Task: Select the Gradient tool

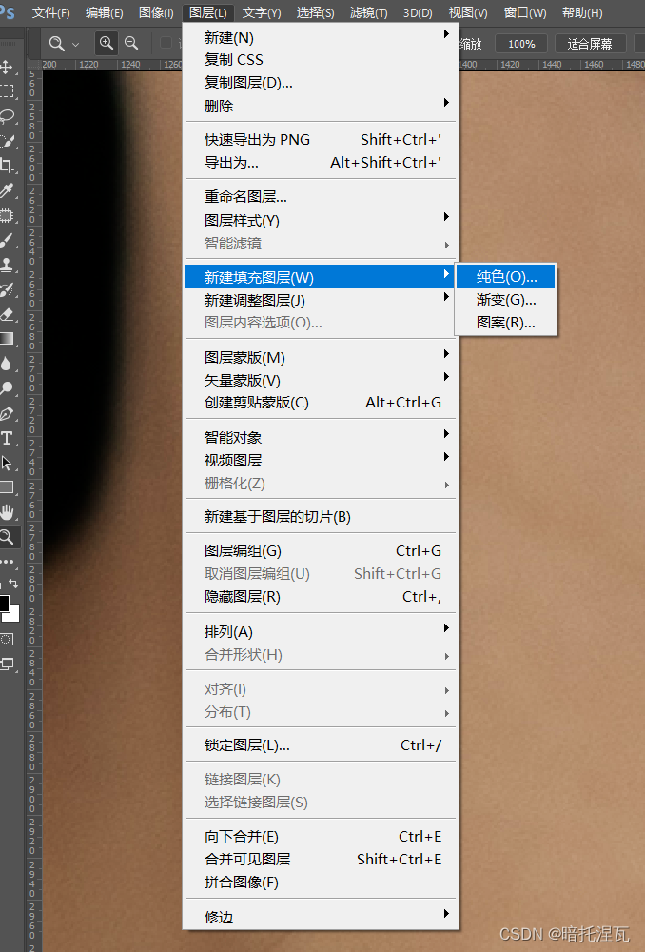Action: (x=7, y=339)
